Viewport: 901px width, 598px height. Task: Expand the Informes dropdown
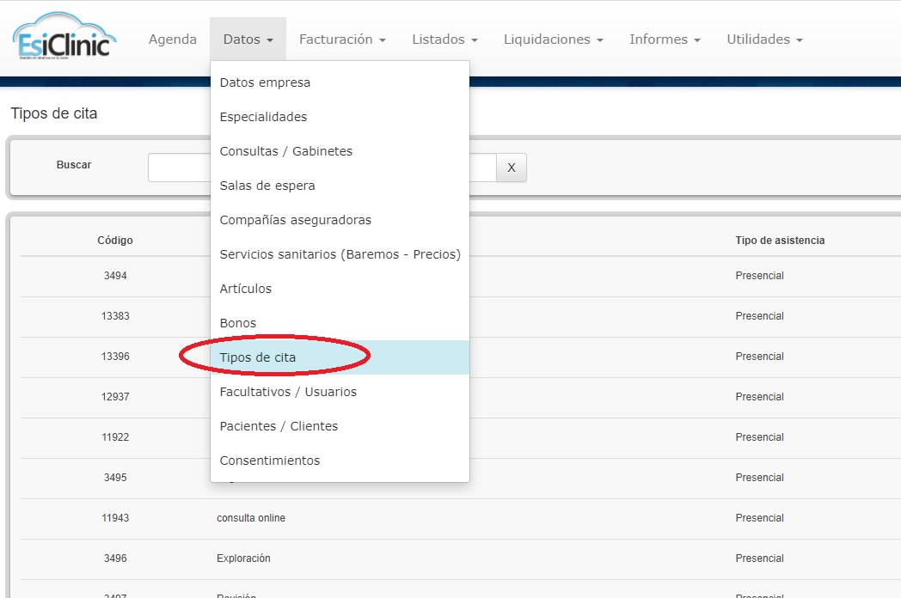(665, 39)
